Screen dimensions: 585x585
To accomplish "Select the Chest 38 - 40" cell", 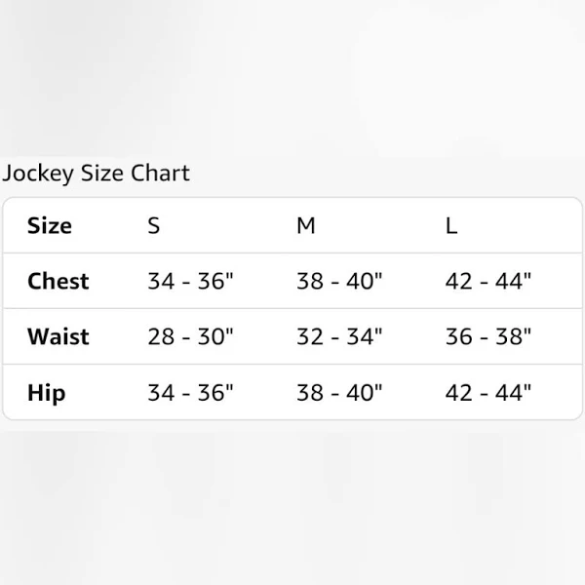I will (x=339, y=282).
